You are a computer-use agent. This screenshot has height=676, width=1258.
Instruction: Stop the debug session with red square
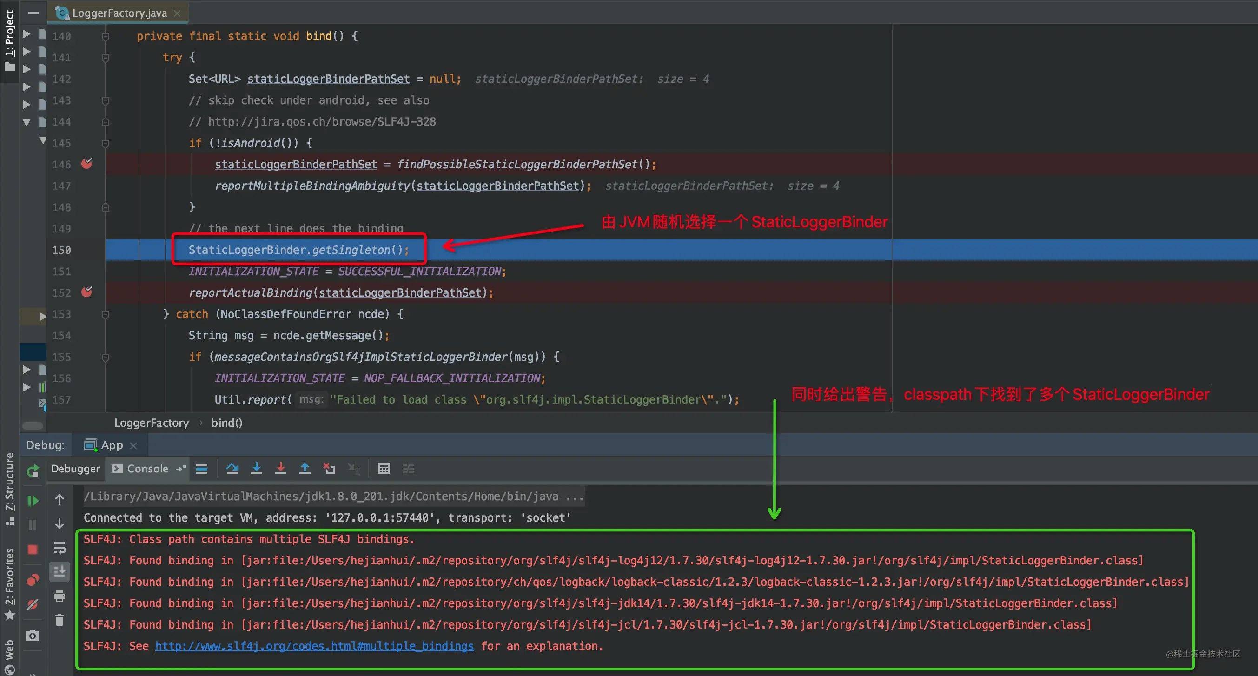[33, 550]
